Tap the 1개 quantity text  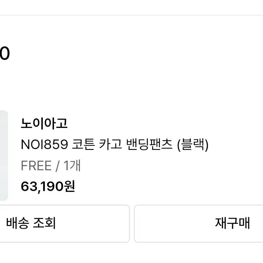point(72,165)
